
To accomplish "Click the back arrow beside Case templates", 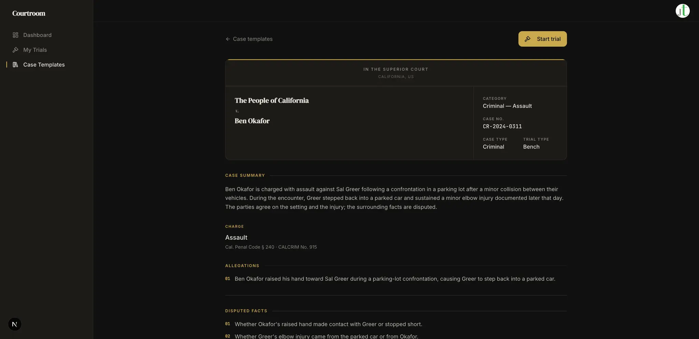I will pyautogui.click(x=228, y=39).
